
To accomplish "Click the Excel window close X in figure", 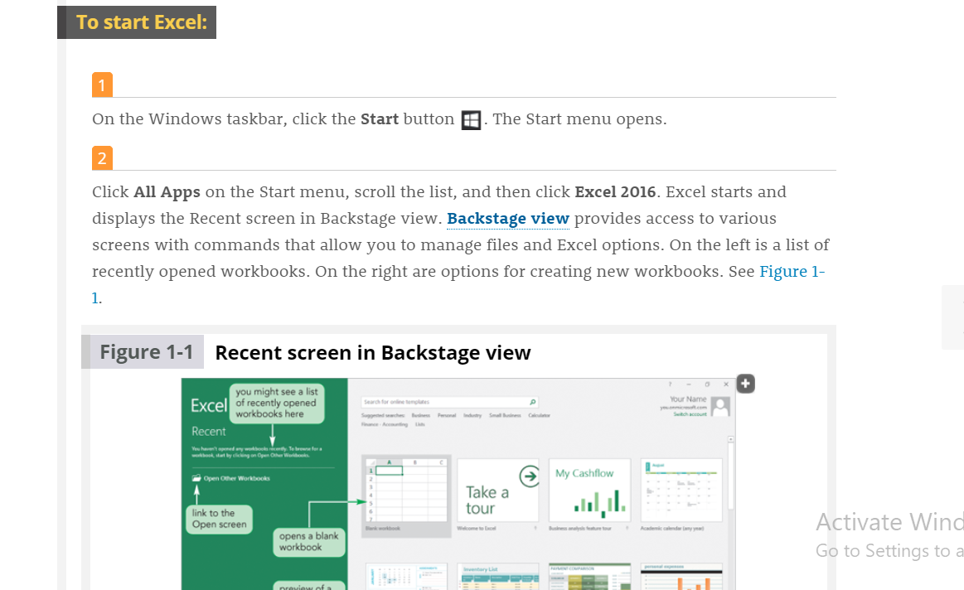I will pos(726,384).
